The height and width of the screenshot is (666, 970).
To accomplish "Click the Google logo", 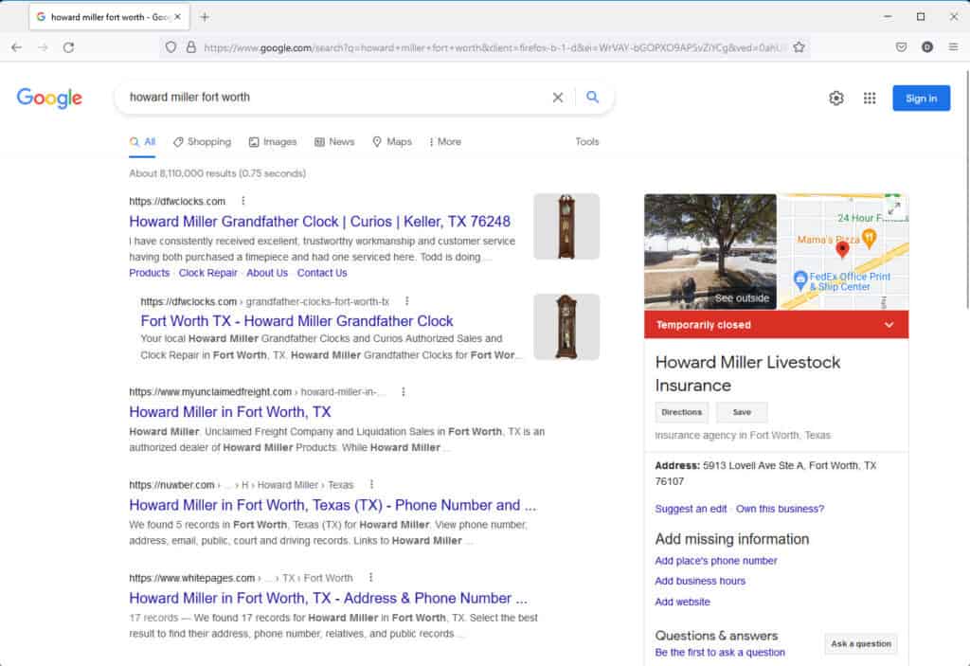I will (x=49, y=98).
